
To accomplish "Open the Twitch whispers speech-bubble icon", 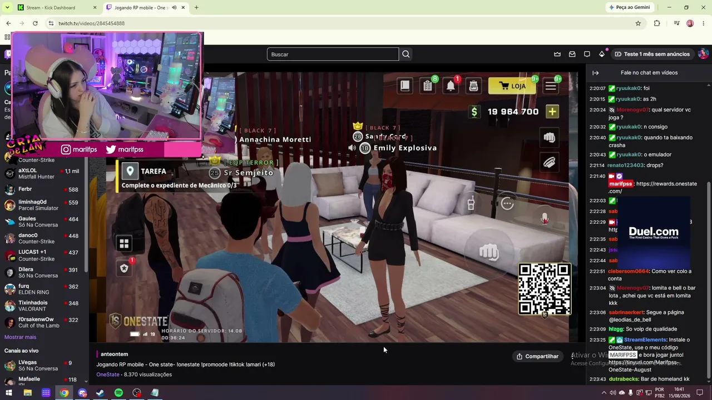I will (587, 54).
